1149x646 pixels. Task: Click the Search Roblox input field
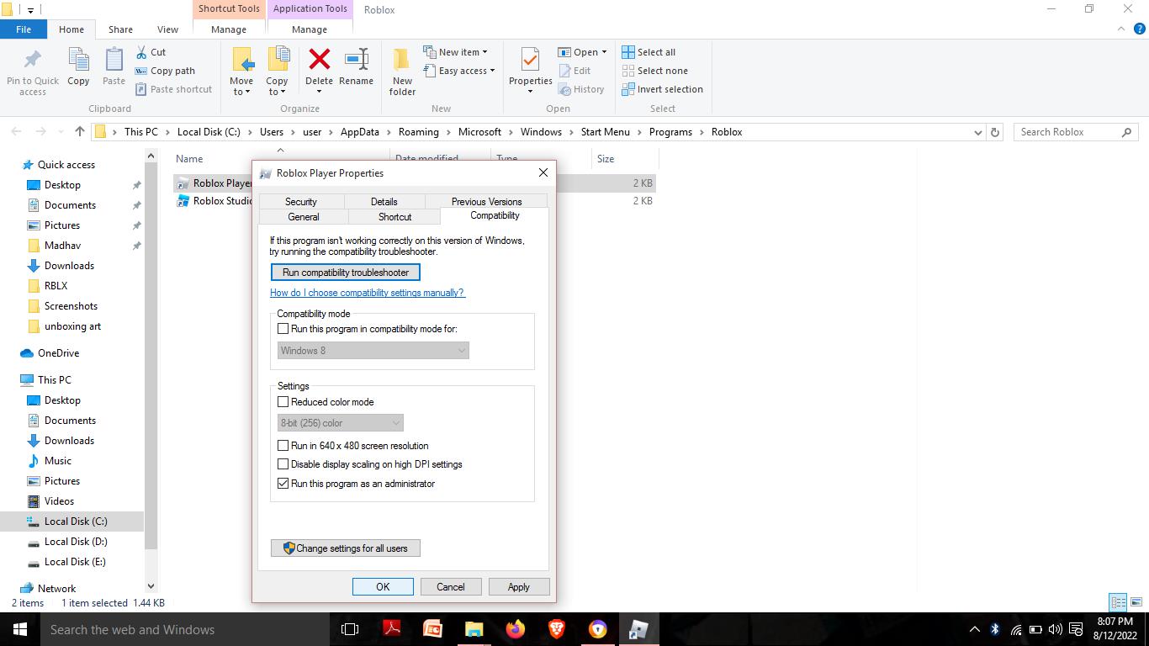(x=1068, y=132)
